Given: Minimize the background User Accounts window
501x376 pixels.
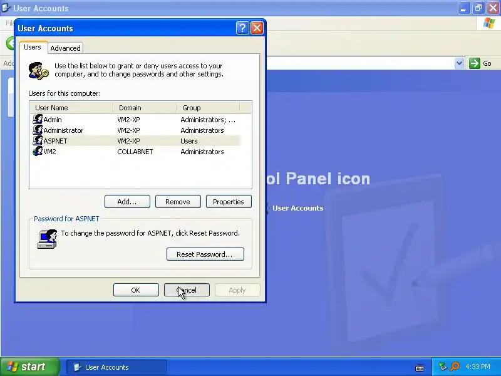Looking at the screenshot, I should tap(463, 8).
